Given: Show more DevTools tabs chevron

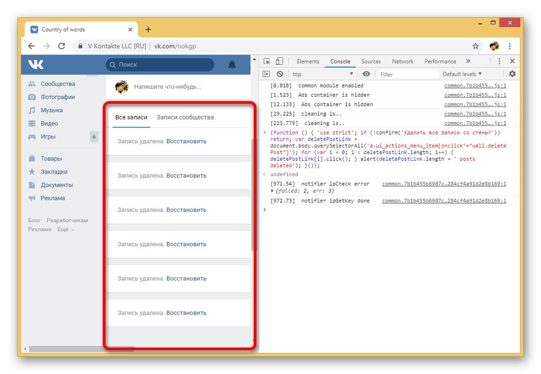Looking at the screenshot, I should (468, 61).
